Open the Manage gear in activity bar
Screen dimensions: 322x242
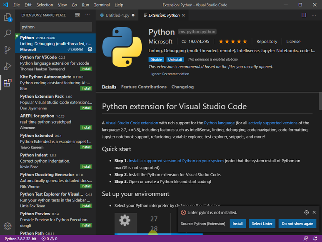[x=7, y=226]
